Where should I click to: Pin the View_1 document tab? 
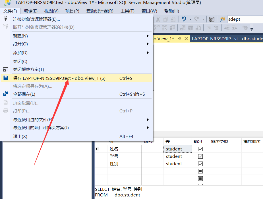(179, 39)
